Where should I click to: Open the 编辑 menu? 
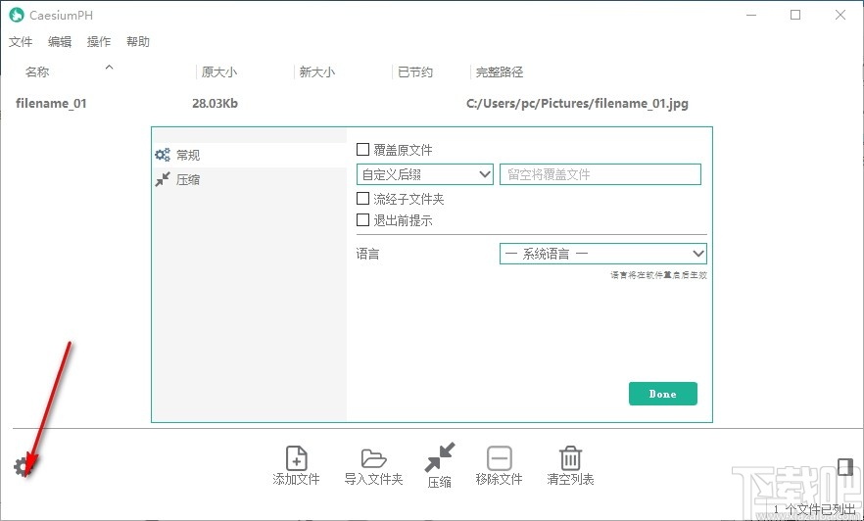click(60, 42)
